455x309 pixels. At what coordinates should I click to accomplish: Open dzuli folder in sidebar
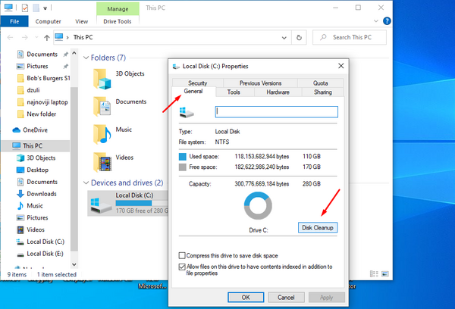click(29, 90)
